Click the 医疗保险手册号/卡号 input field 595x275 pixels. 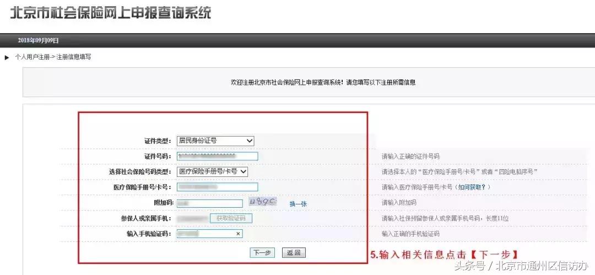click(217, 187)
